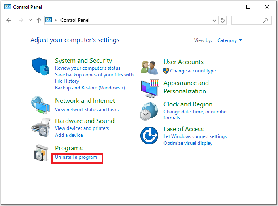
Task: Click View network status and tasks
Action: [x=87, y=110]
